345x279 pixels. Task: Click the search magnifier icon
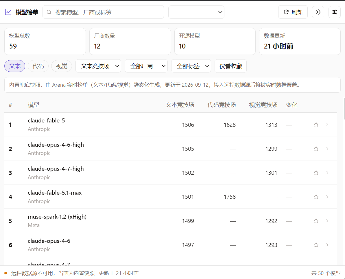(49, 12)
